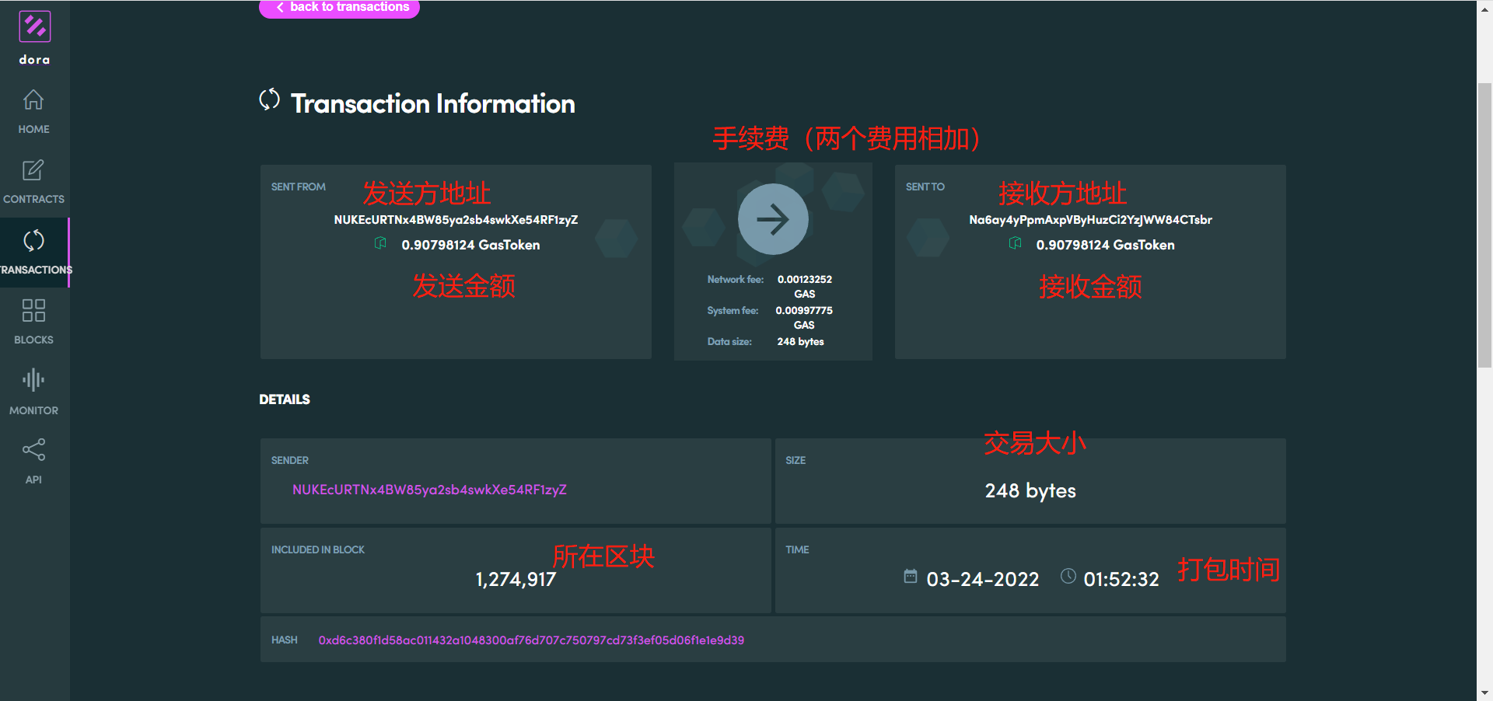The width and height of the screenshot is (1493, 701).
Task: Click the Sent From address NUKEcURTNx4BW85
Action: (456, 220)
